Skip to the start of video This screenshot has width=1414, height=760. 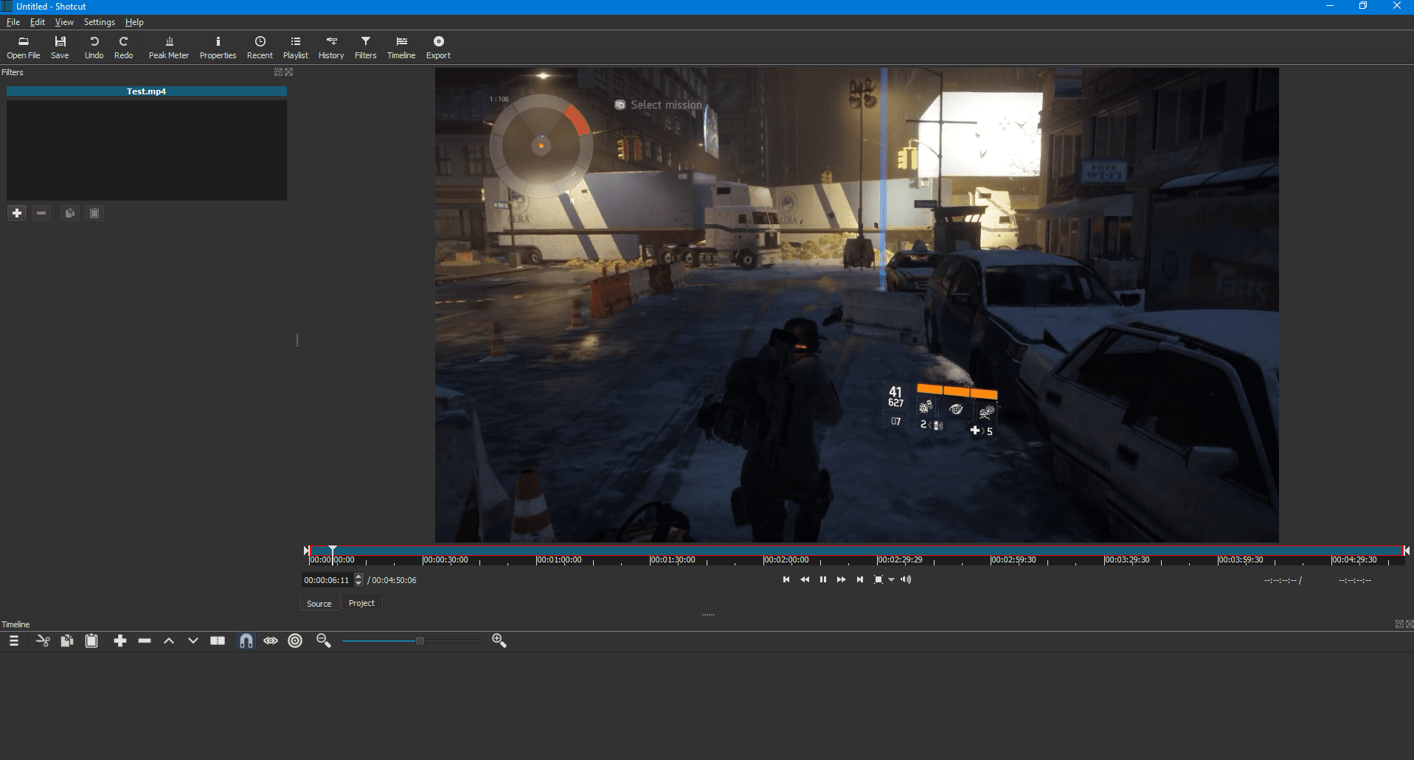[786, 579]
